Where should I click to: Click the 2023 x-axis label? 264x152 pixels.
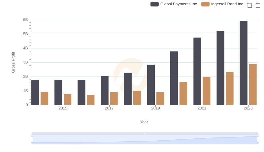pyautogui.click(x=248, y=108)
